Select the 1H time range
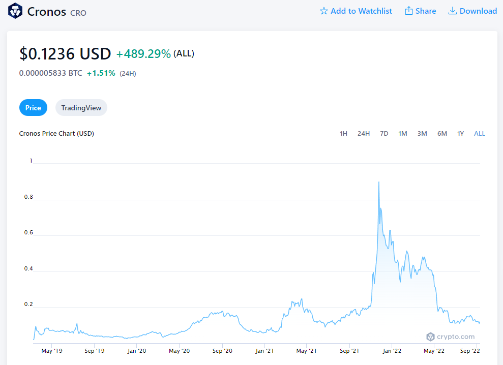Image resolution: width=503 pixels, height=365 pixels. (343, 134)
